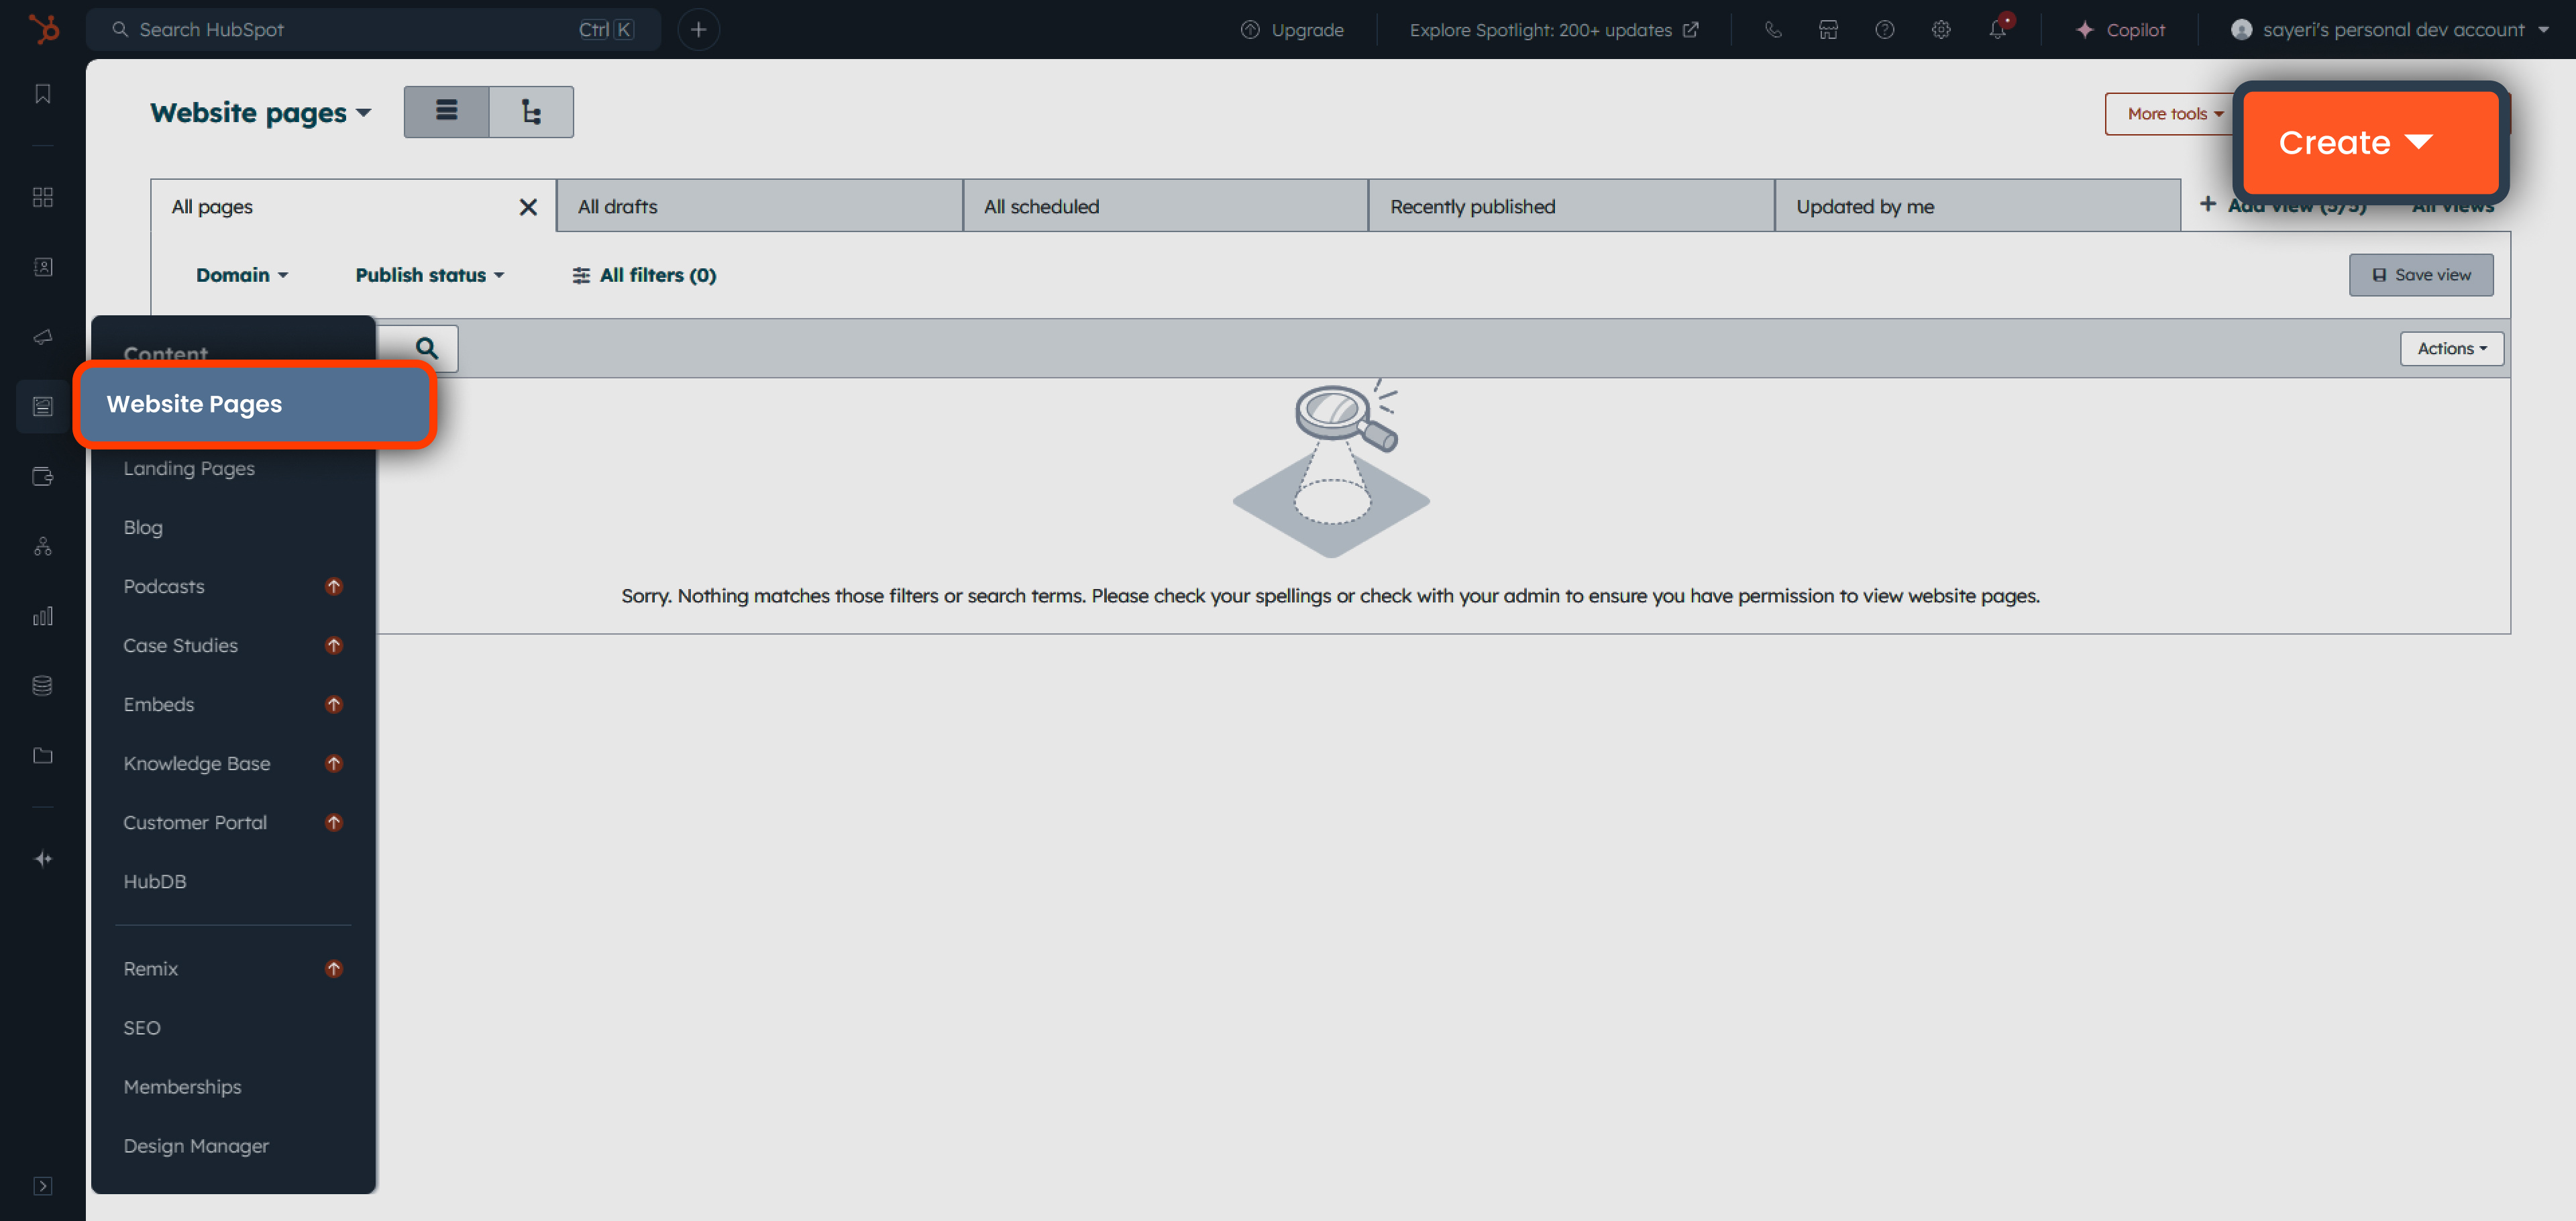Viewport: 2576px width, 1221px height.
Task: Open Explore Spotlight updates link
Action: [x=1553, y=29]
